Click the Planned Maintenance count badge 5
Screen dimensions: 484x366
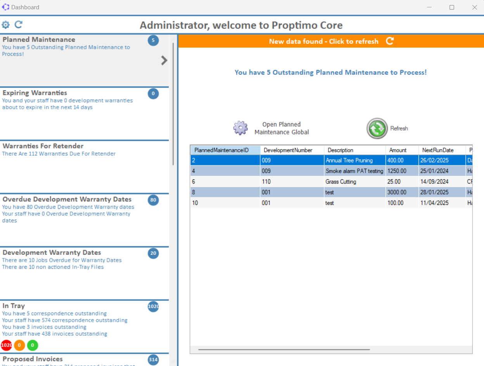[153, 40]
